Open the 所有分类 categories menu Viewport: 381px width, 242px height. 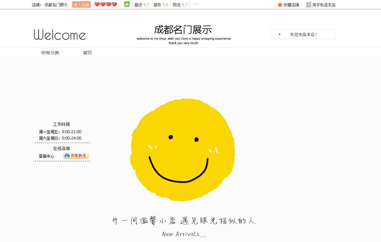coord(50,52)
